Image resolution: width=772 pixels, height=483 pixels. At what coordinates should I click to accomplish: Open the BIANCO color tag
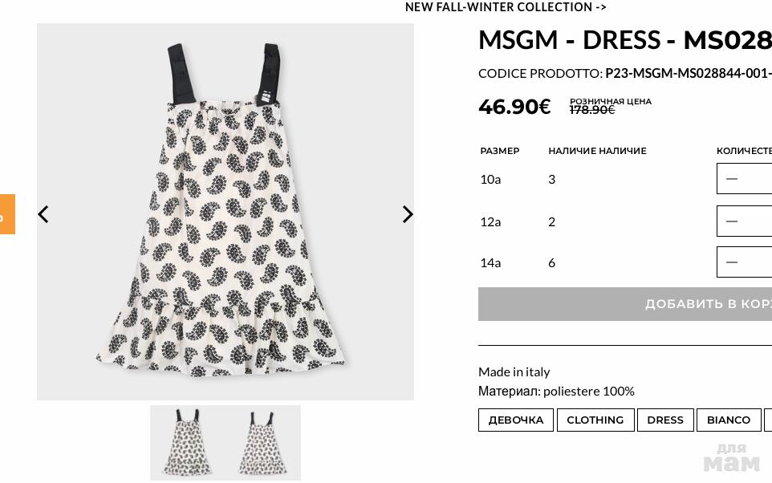pos(729,420)
